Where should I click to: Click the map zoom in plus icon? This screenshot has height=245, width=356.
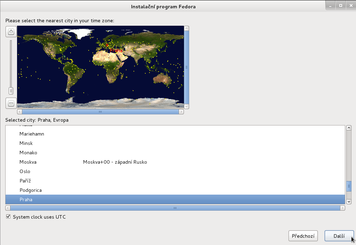coord(11,32)
